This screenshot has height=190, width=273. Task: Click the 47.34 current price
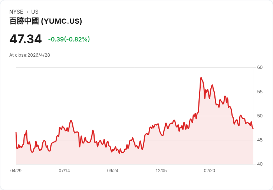coord(26,39)
